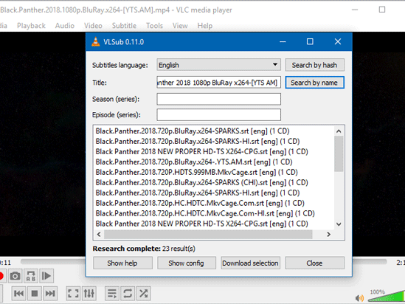Click horizontal scroll left arrow
Viewport: 405px width, 304px height.
[x=99, y=234]
